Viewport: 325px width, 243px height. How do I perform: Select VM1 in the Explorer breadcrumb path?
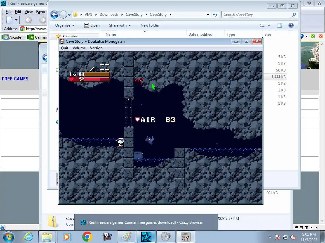tap(88, 15)
